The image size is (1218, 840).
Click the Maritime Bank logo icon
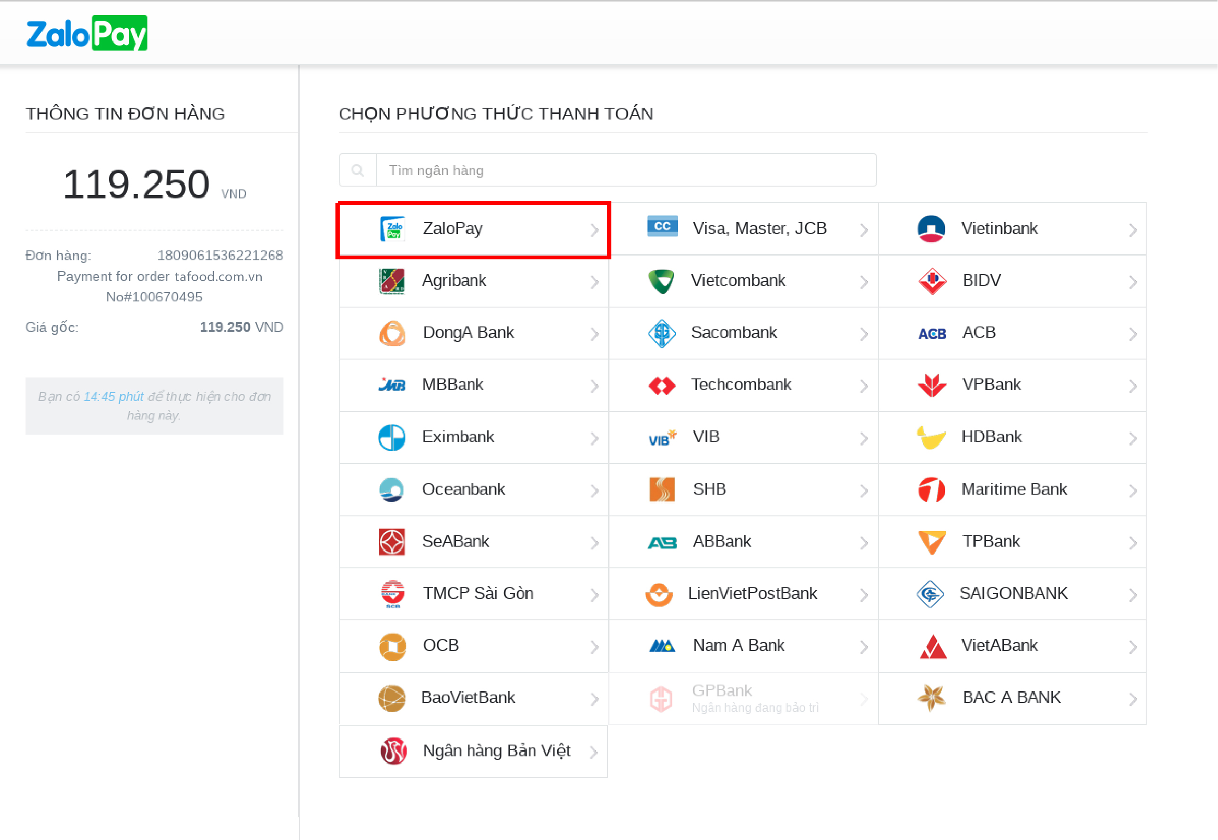[x=932, y=489]
